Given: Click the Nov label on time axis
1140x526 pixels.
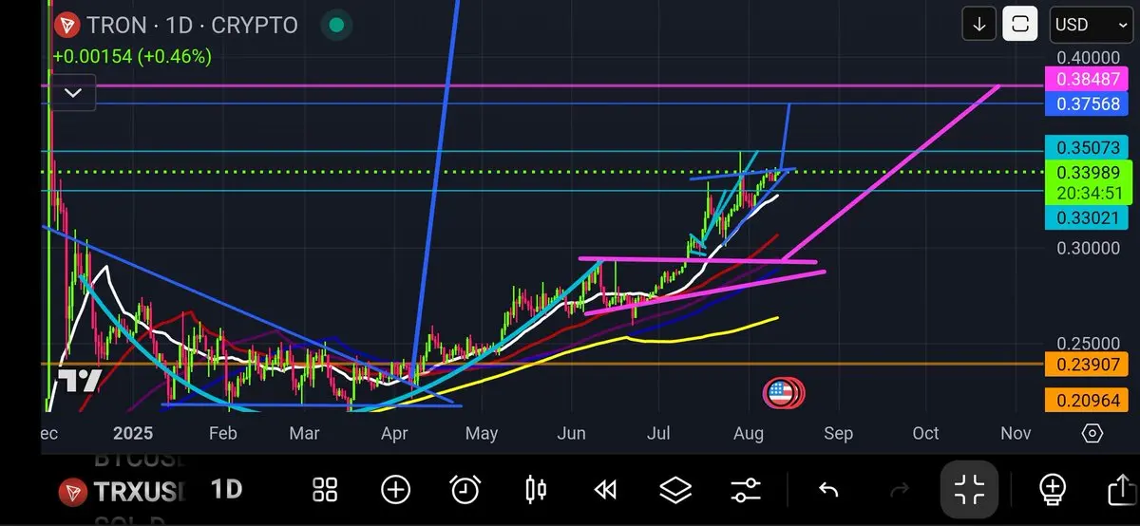Looking at the screenshot, I should (x=1016, y=434).
